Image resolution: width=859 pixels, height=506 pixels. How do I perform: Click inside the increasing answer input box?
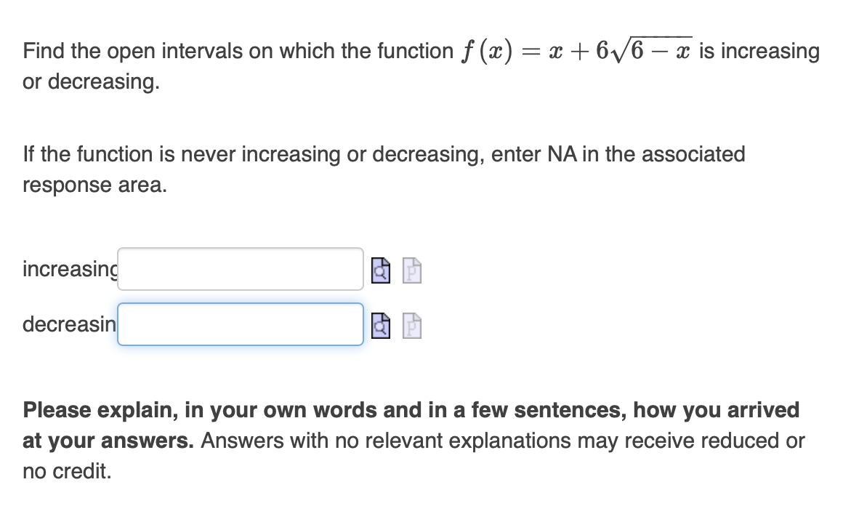coord(240,269)
